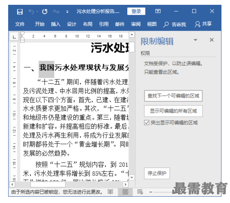Click the horizontal scrollbar left arrow
230x203 pixels.
point(12,185)
